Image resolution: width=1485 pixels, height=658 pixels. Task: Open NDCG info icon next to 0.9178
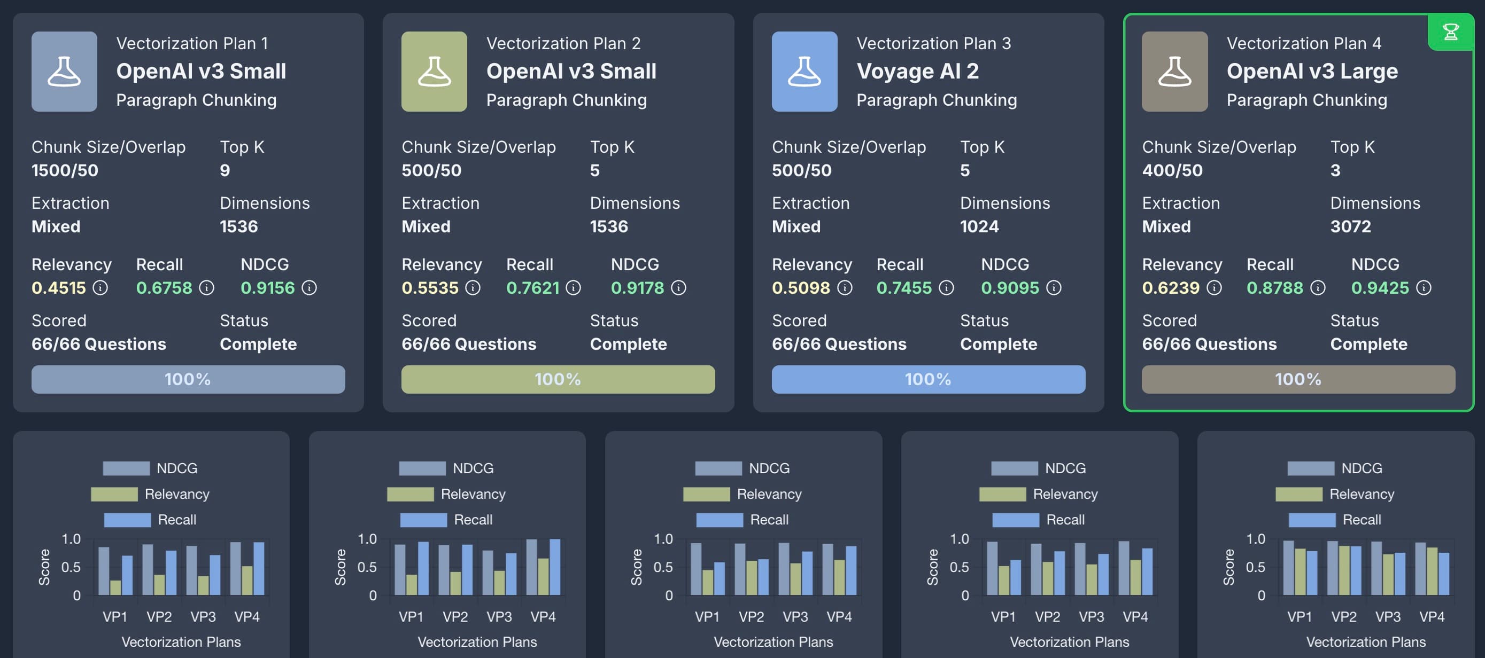click(x=679, y=287)
